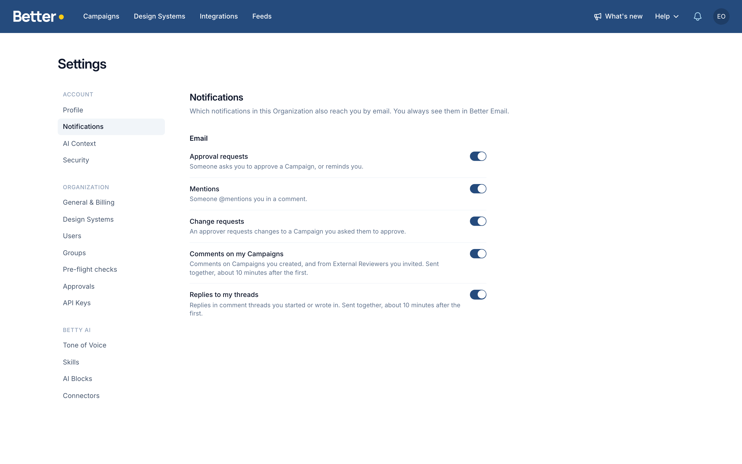
Task: Open Security settings
Action: click(x=111, y=160)
